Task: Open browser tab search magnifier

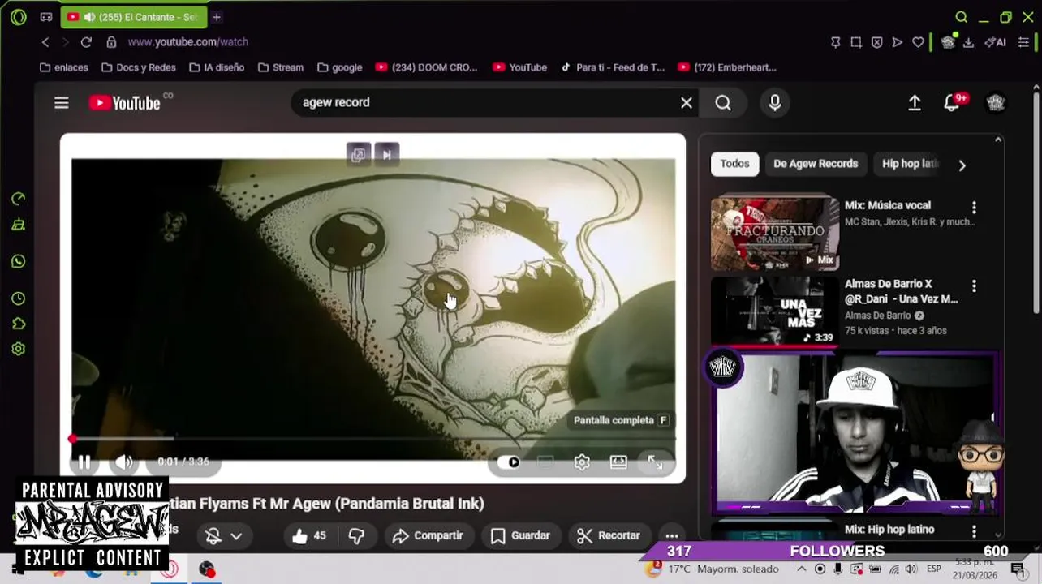Action: coord(962,17)
